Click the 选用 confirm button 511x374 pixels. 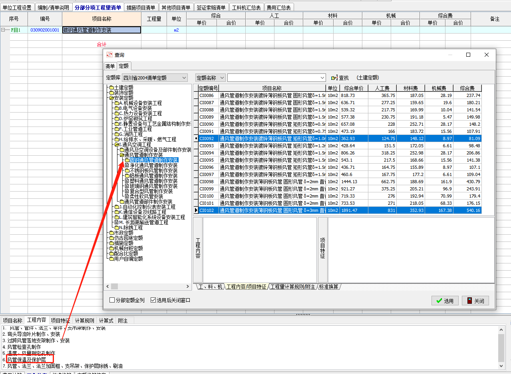pos(445,301)
